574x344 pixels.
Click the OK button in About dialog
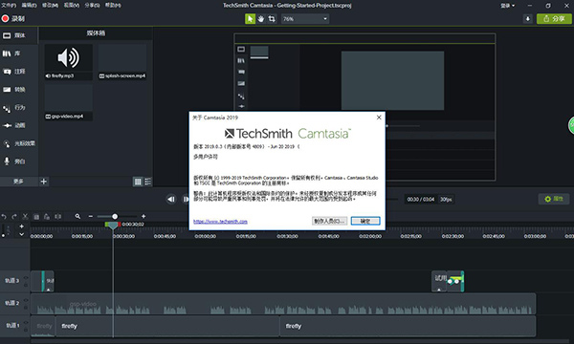pyautogui.click(x=365, y=221)
